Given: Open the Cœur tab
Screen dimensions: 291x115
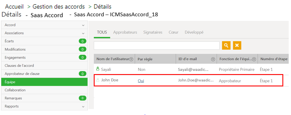Looking at the screenshot, I should tap(173, 32).
